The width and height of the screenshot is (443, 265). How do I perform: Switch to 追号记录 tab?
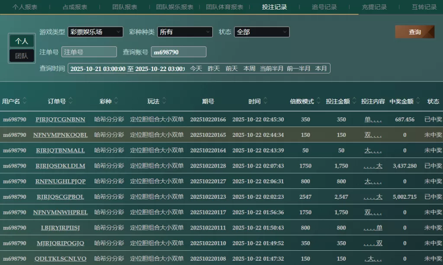click(324, 7)
